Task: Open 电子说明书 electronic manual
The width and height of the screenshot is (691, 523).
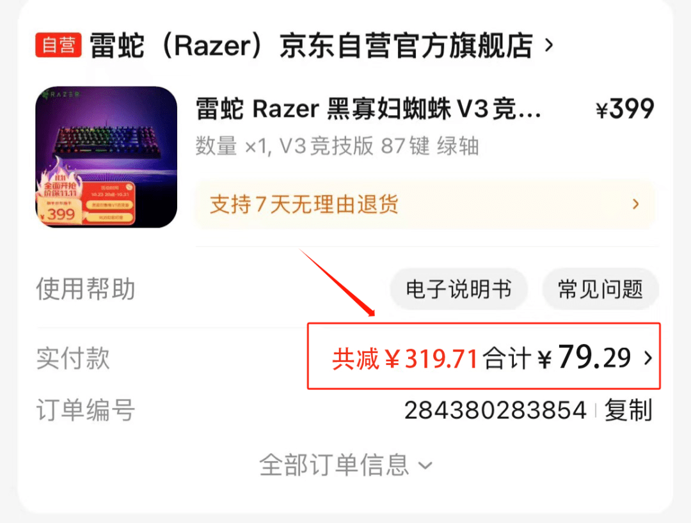Action: [458, 289]
